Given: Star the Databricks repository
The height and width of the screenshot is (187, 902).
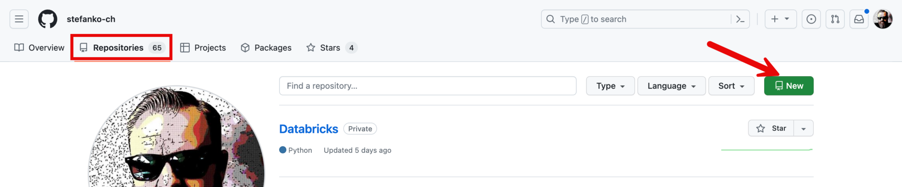Looking at the screenshot, I should [771, 128].
